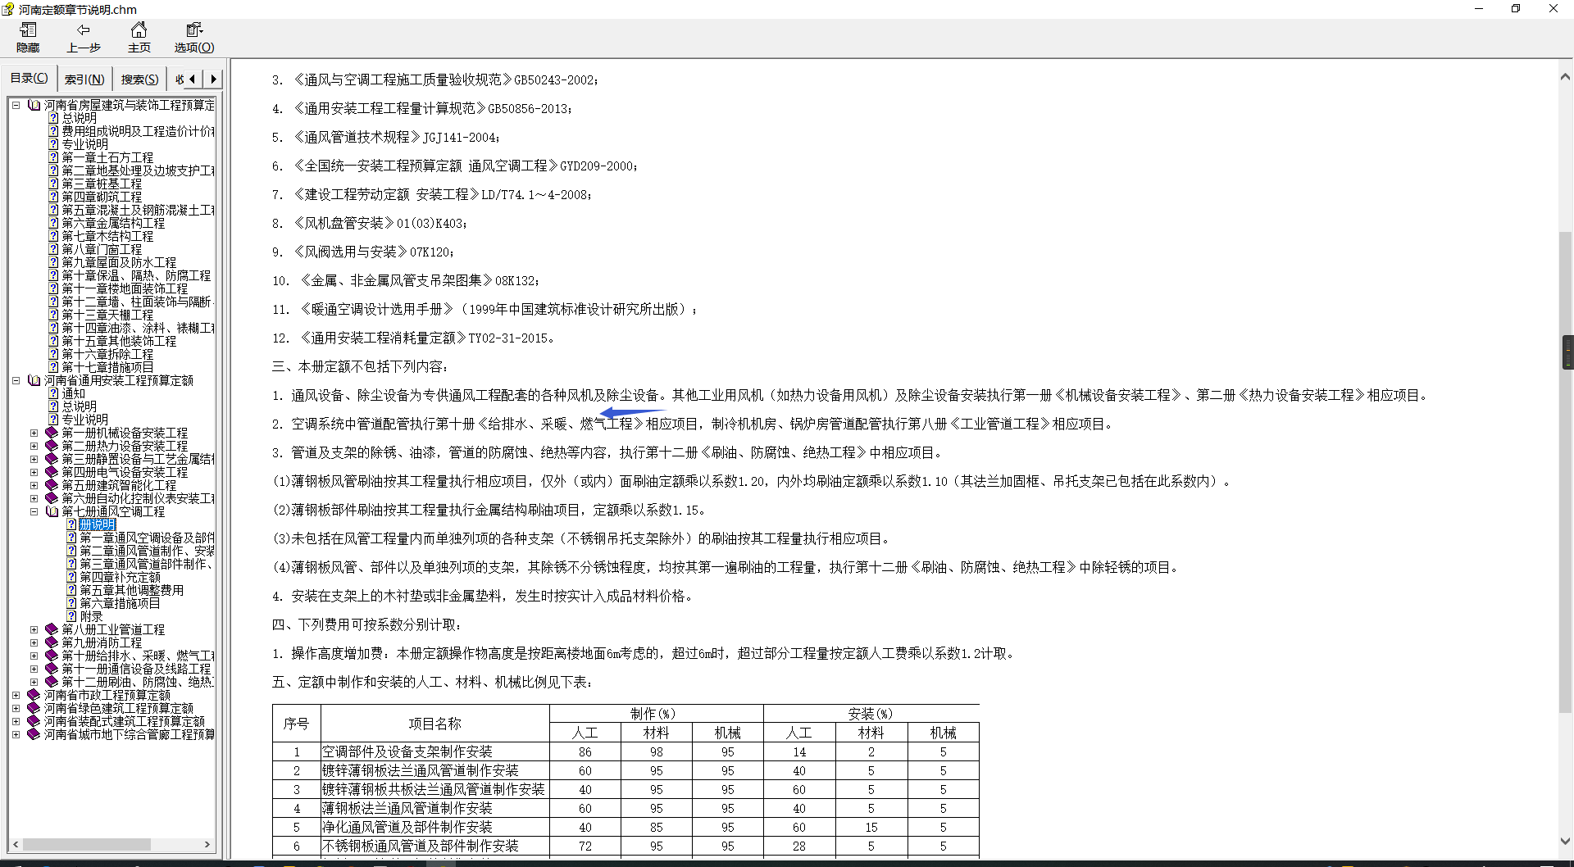Click content pane scroll-down arrow
The height and width of the screenshot is (867, 1574).
1565,842
